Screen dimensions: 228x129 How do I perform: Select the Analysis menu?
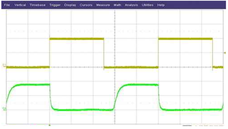tap(131, 5)
